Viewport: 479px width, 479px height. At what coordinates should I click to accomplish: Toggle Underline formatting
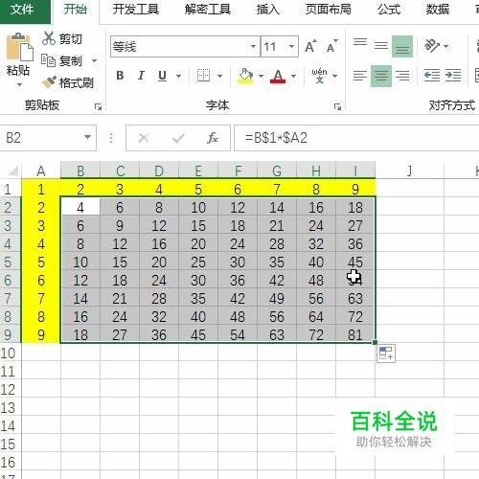coord(162,76)
